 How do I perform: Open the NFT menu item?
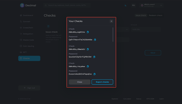click(29, 52)
